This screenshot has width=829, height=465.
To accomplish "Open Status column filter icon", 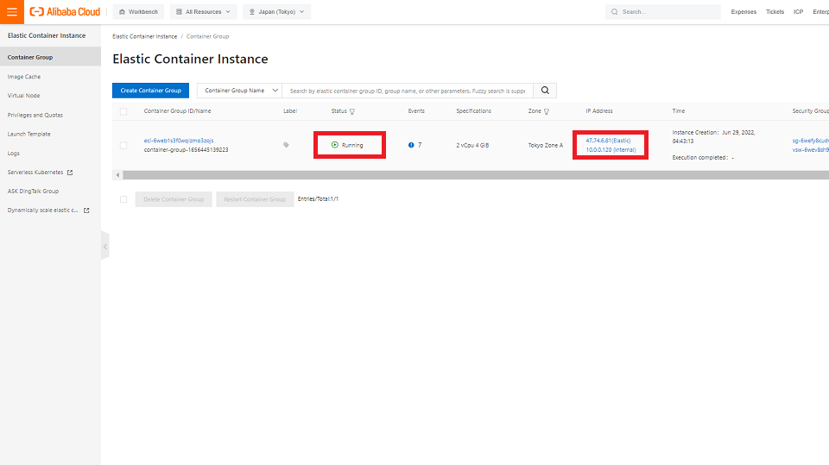I will 352,111.
